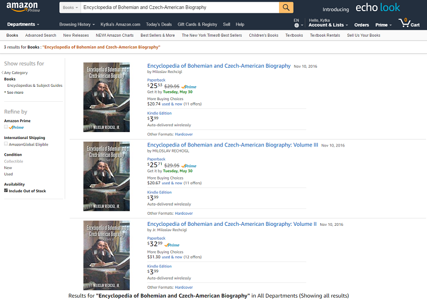
Task: Click the echo look banner logo
Action: [x=378, y=8]
